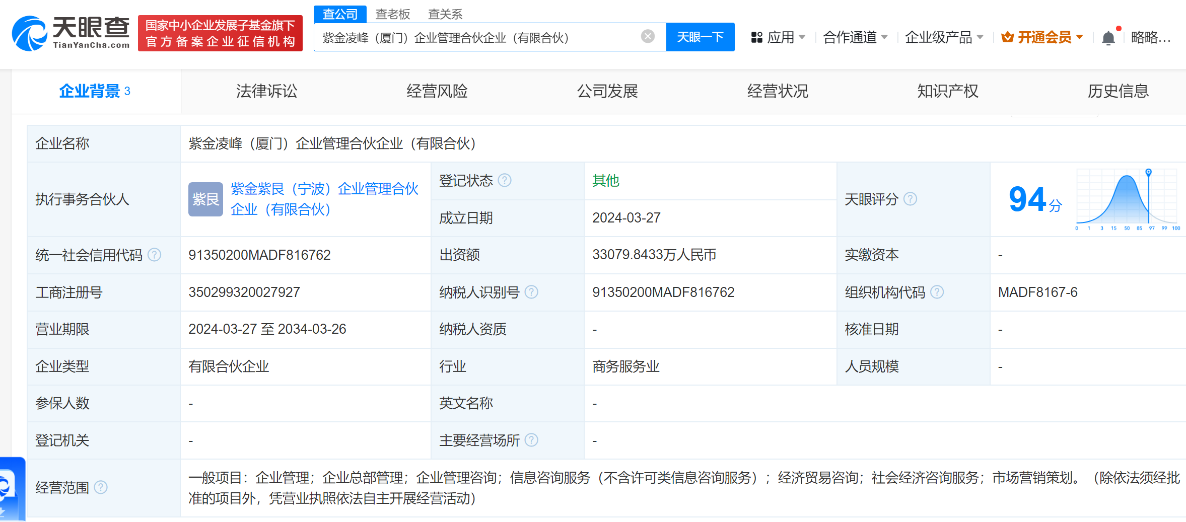Open the 法律诉讼 tab
The height and width of the screenshot is (522, 1186).
pyautogui.click(x=266, y=91)
